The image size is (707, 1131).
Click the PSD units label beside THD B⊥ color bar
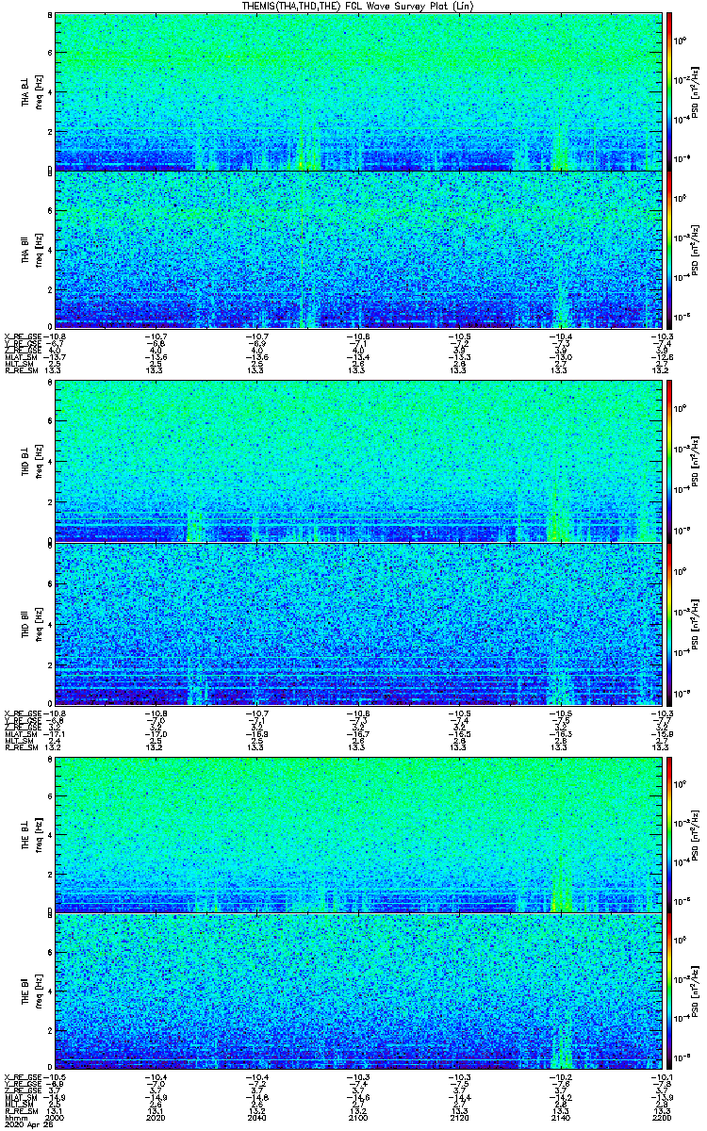[x=696, y=462]
